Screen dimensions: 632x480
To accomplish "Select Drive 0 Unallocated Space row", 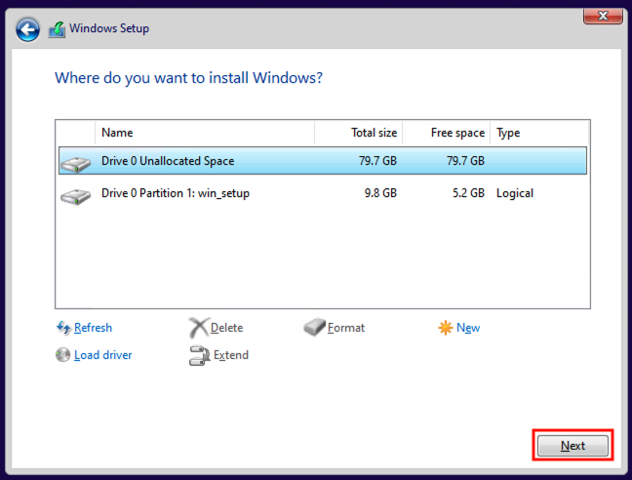I will point(323,161).
